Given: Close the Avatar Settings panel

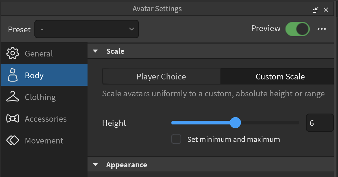Looking at the screenshot, I should click(326, 10).
